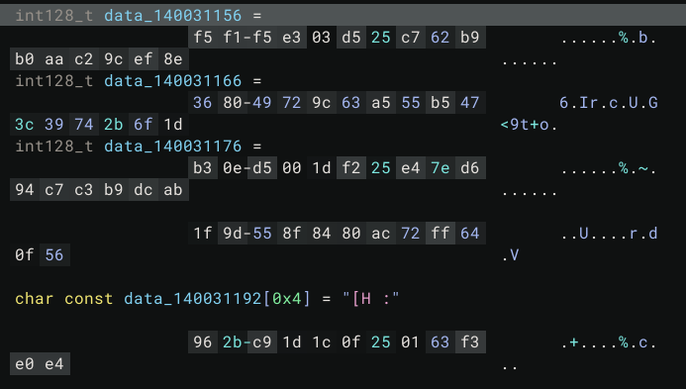
Task: Select hex byte 49
Action: coord(261,103)
